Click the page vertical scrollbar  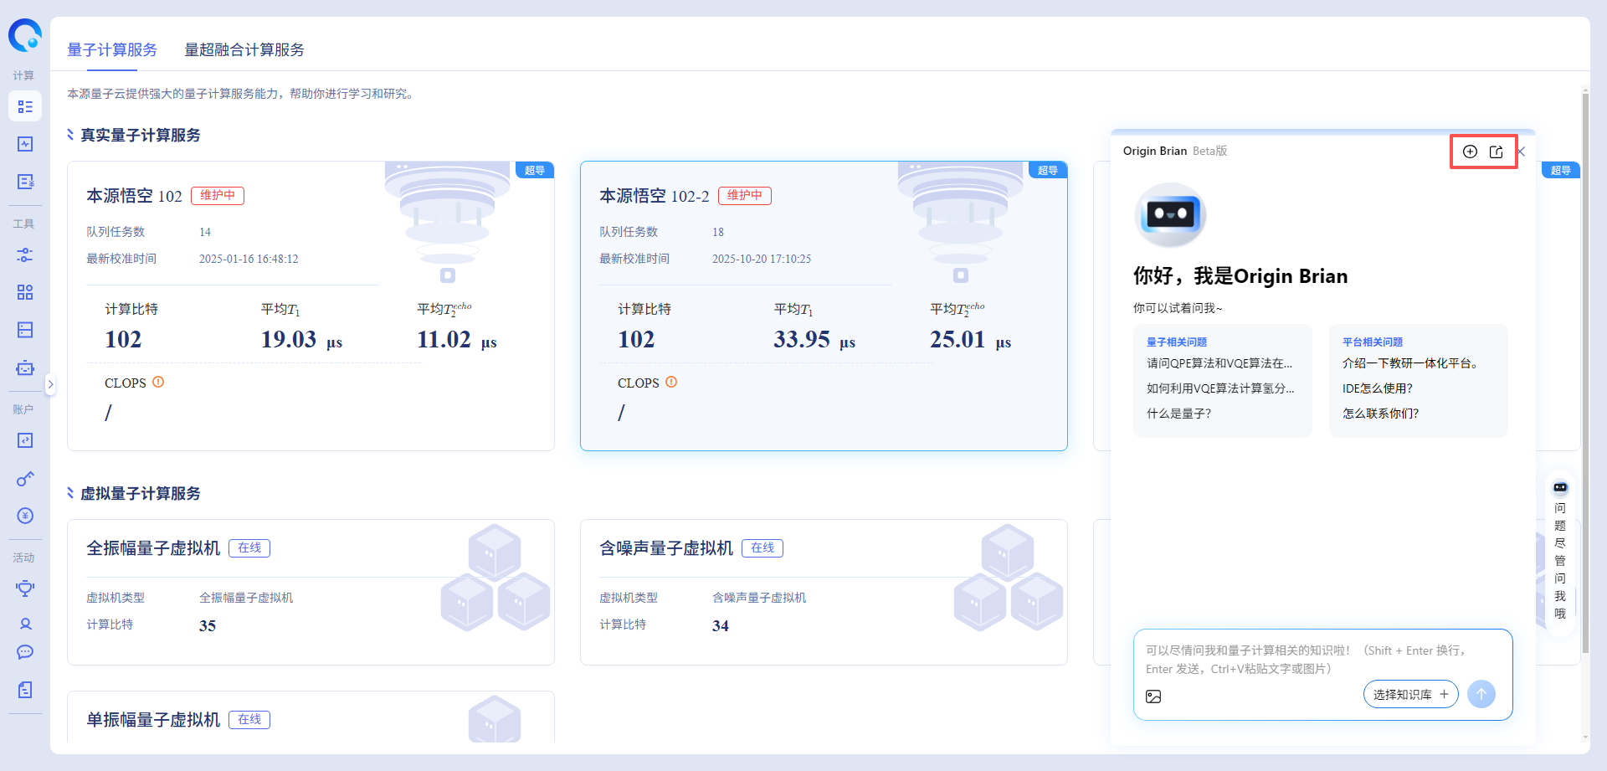pos(1585,368)
